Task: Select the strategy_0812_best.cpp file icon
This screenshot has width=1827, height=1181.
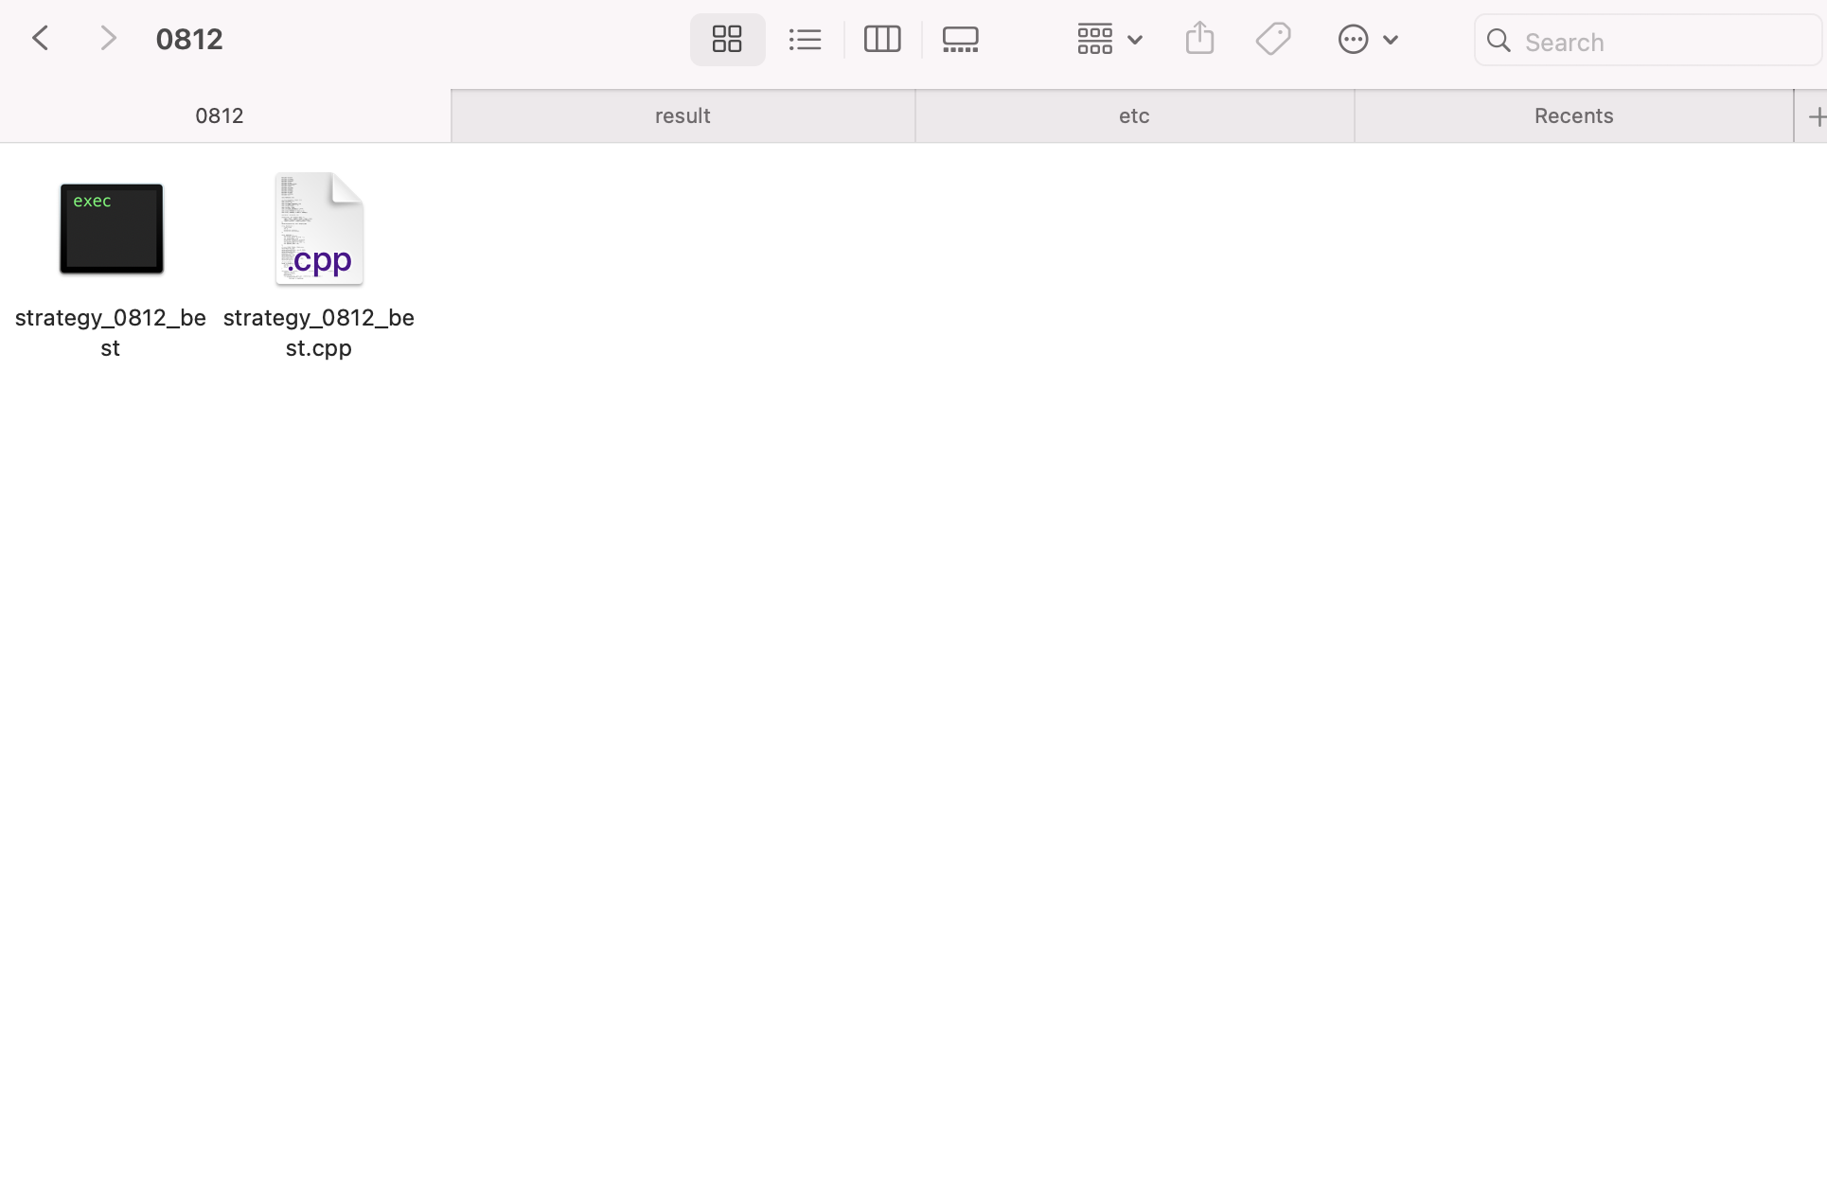Action: [319, 230]
